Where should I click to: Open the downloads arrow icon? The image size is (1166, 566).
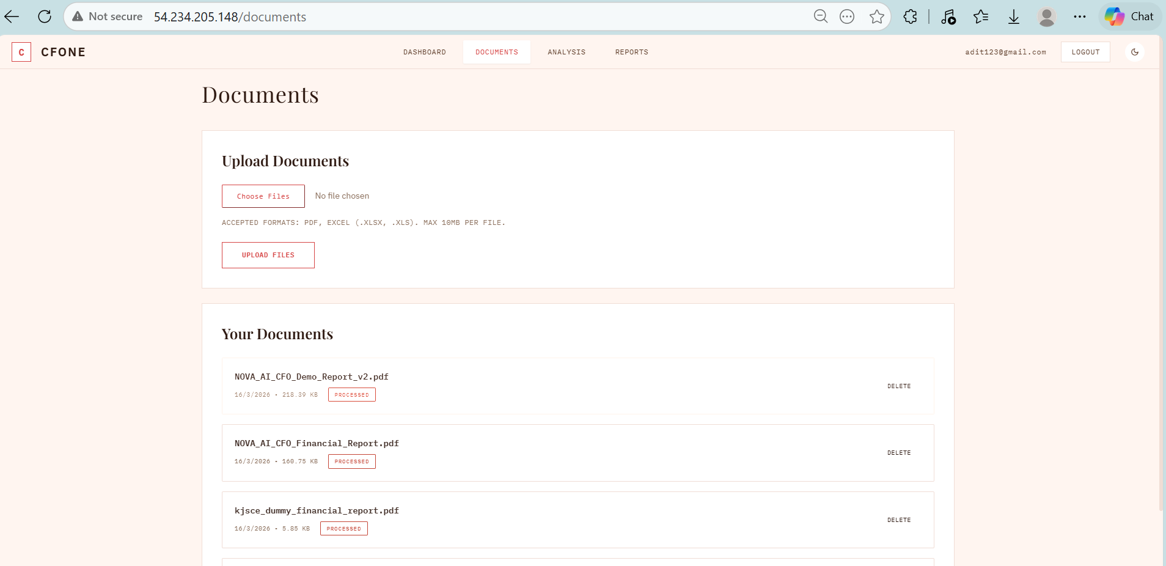tap(1014, 17)
